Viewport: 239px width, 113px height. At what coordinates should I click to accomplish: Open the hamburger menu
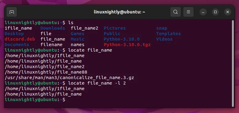pos(188,12)
